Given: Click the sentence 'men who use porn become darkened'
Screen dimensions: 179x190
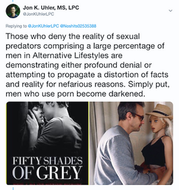Looking at the screenshot, I should point(75,94).
